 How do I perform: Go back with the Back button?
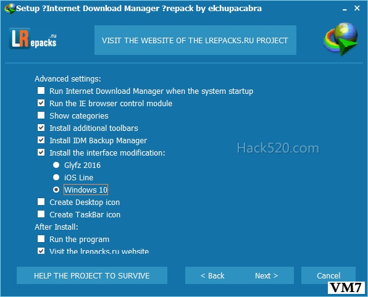pyautogui.click(x=212, y=275)
